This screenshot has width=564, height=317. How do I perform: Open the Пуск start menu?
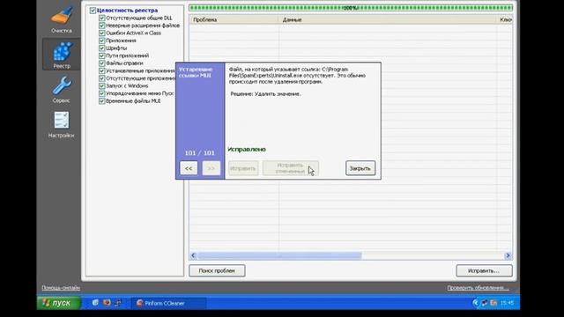tap(59, 303)
